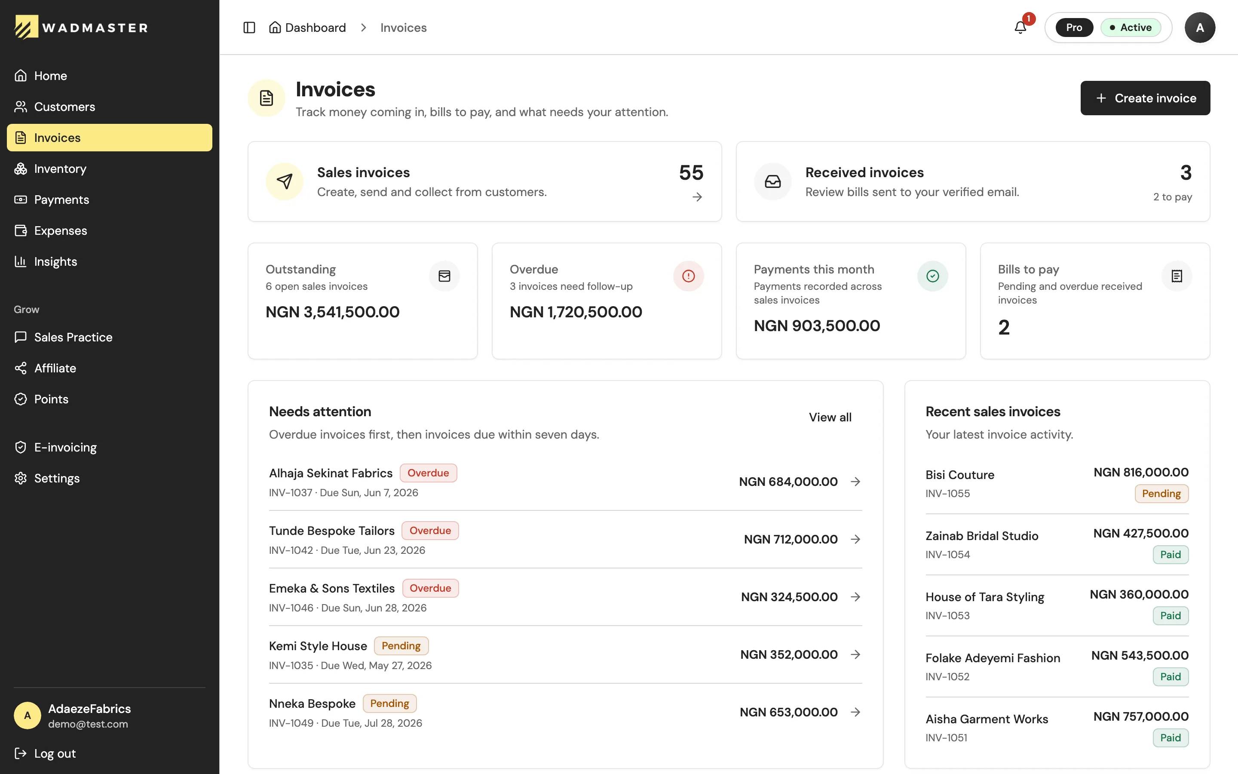Click the NGN 712,000.00 amount
Image resolution: width=1238 pixels, height=774 pixels.
tap(791, 540)
